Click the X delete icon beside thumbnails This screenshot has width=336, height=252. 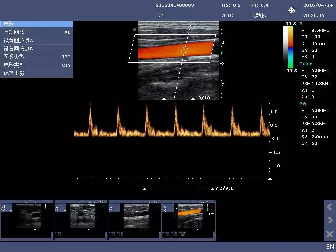pos(329,234)
